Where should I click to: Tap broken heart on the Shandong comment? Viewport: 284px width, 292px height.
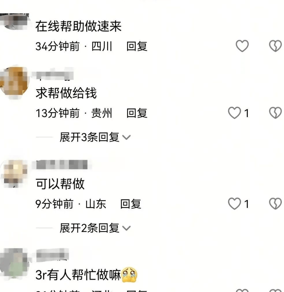point(275,204)
